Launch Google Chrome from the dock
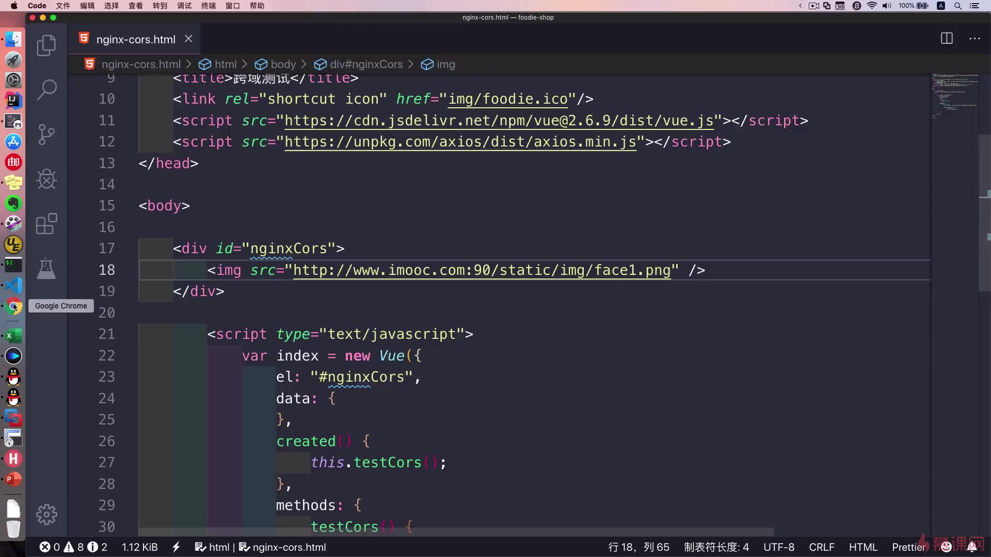Screen dimensions: 991x557 (x=13, y=306)
